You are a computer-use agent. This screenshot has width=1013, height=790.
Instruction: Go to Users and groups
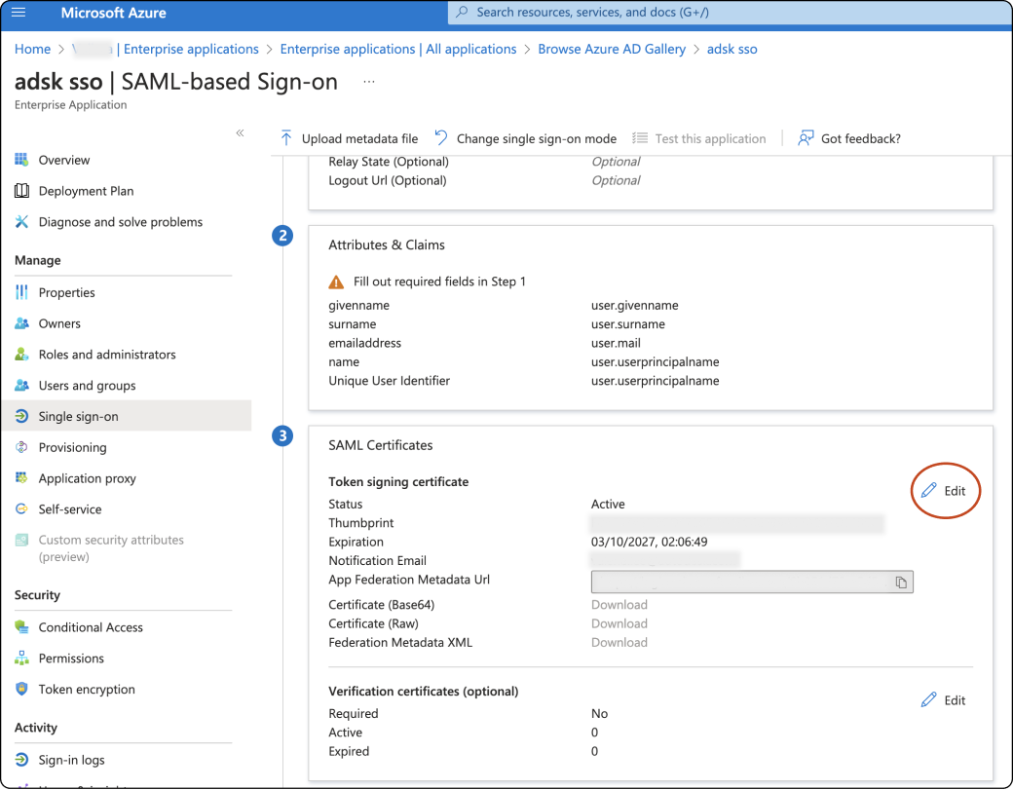point(87,386)
